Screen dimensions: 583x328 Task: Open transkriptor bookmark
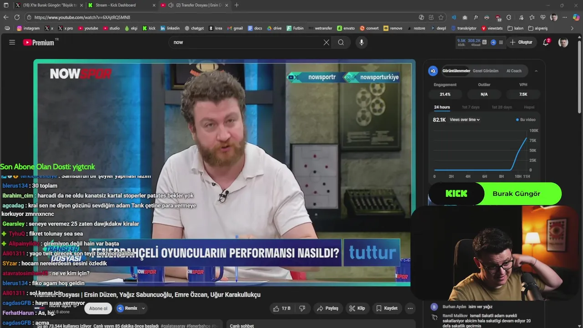464,28
